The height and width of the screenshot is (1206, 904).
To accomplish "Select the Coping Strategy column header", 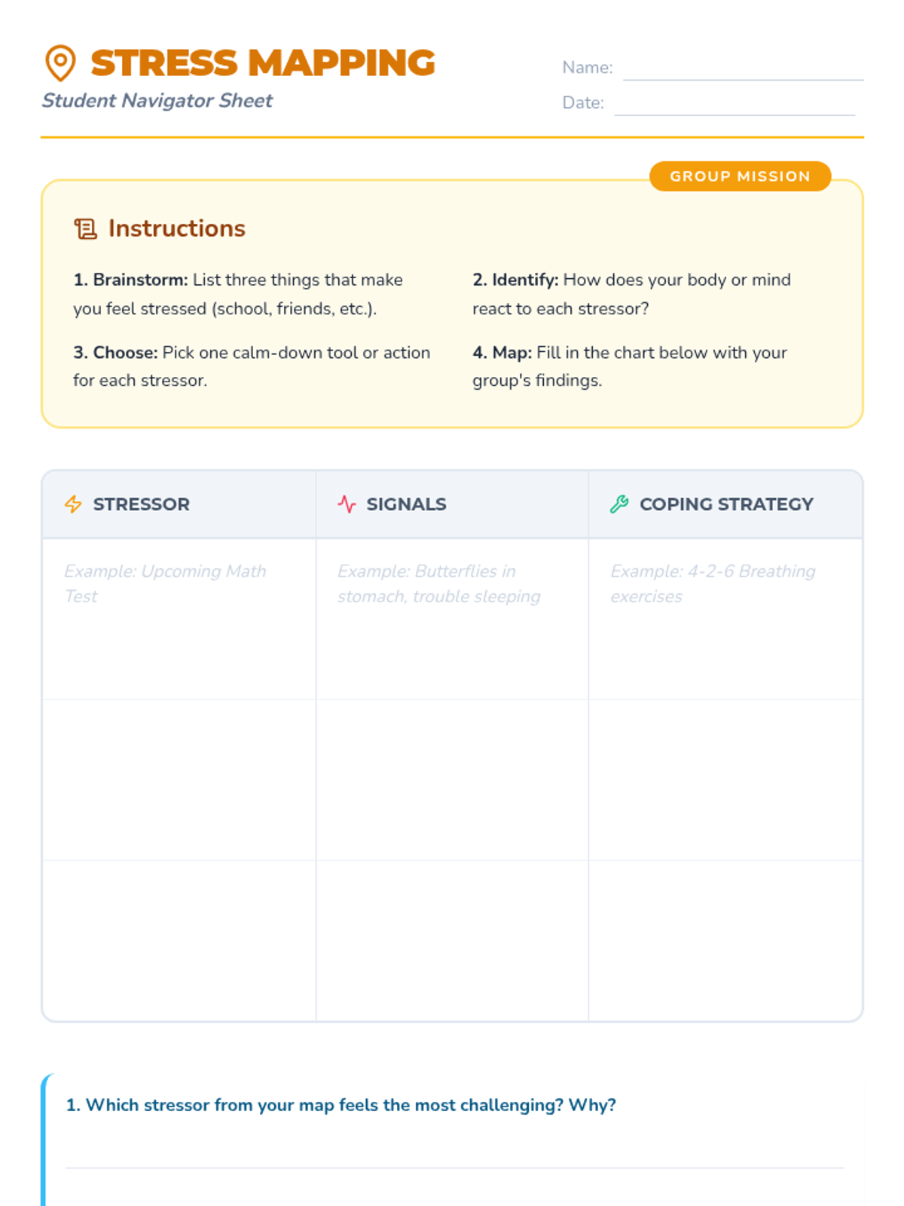I will (x=725, y=504).
